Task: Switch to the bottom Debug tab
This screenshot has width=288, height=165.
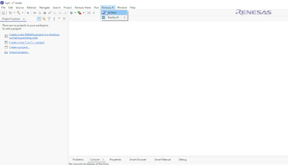Action: pyautogui.click(x=183, y=160)
